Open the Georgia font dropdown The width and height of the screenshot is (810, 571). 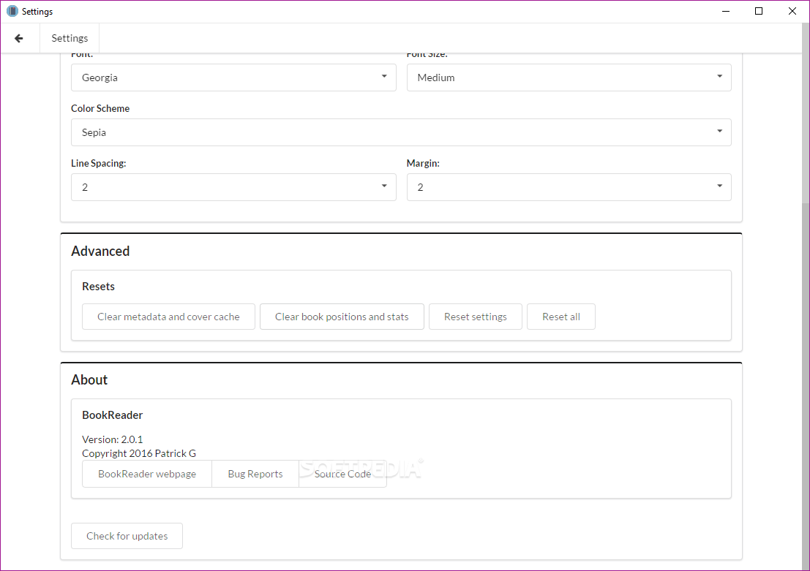click(x=233, y=77)
